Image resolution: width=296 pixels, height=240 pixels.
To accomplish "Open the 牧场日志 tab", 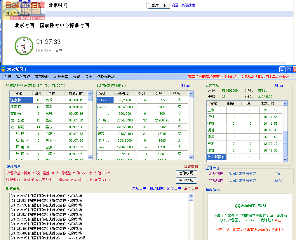I will pos(156,188).
